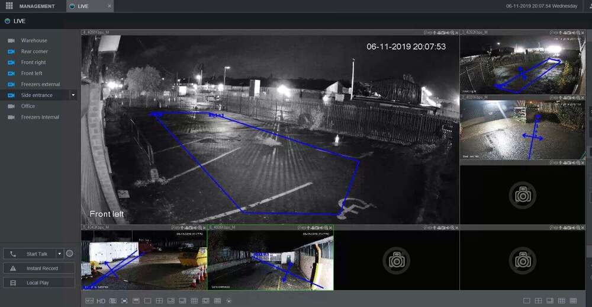
Task: Close the LIVE tab
Action: click(x=110, y=7)
